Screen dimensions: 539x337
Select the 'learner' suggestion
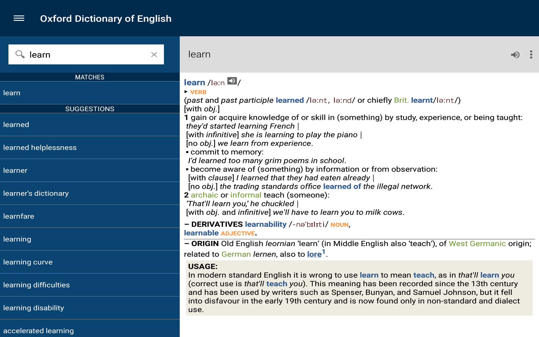pyautogui.click(x=90, y=170)
